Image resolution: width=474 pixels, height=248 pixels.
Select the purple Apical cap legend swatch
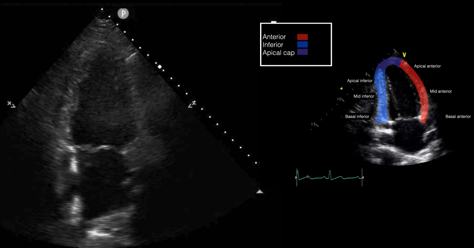302,52
